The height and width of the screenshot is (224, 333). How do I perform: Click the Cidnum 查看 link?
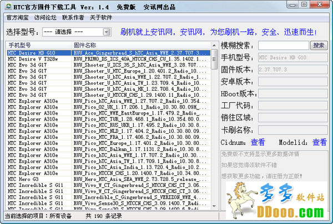[258, 142]
